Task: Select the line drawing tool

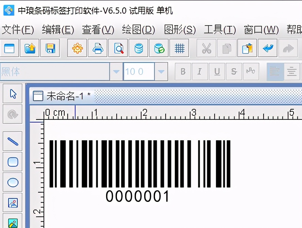Action: click(x=12, y=141)
